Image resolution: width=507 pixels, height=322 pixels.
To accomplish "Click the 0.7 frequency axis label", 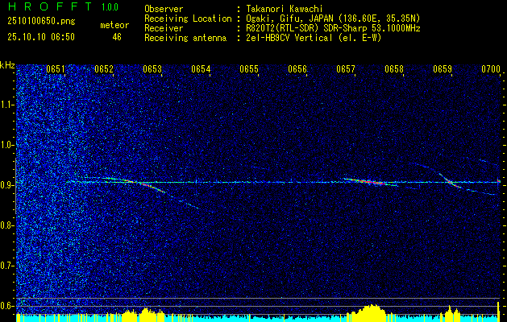I will (x=7, y=266).
